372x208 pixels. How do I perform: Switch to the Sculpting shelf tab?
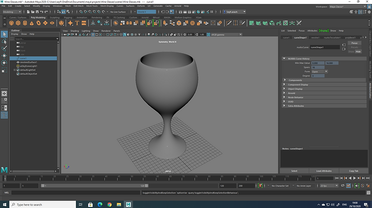tap(55, 17)
